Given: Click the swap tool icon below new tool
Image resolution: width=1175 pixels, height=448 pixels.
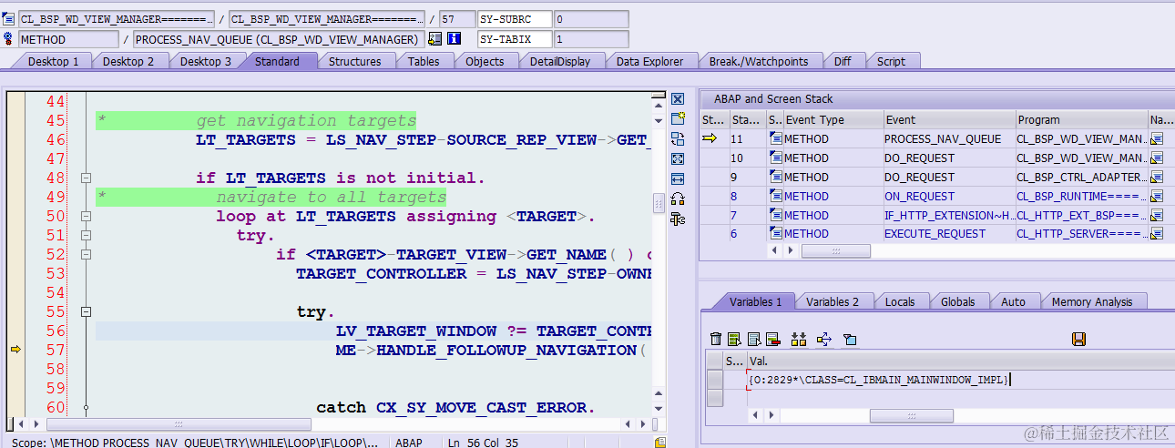Looking at the screenshot, I should pos(677,138).
